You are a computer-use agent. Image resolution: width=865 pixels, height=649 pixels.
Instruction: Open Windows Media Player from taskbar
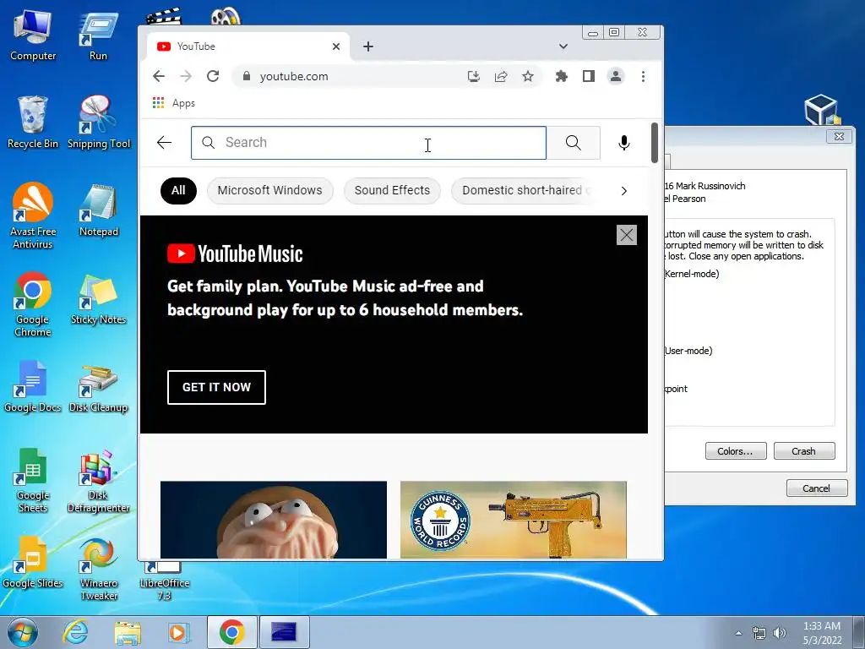coord(178,632)
